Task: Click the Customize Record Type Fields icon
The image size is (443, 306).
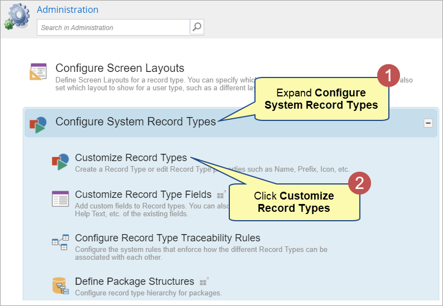Action: point(60,199)
